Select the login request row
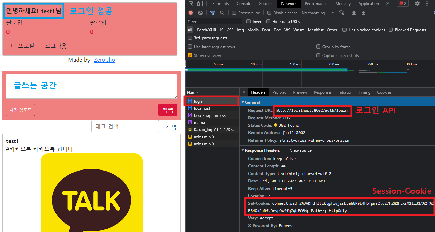The image size is (435, 232). coord(212,101)
